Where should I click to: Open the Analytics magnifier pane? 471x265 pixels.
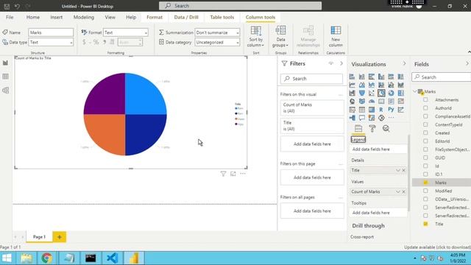[386, 129]
